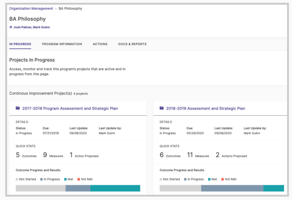The width and height of the screenshot is (292, 200).
Task: Open the Josh Palmer, Mark Guinn owners link
Action: click(32, 27)
